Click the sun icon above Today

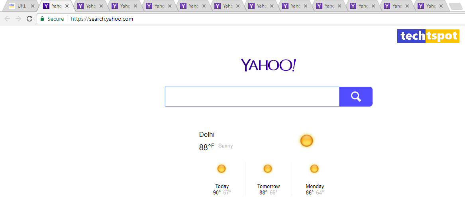pyautogui.click(x=222, y=169)
